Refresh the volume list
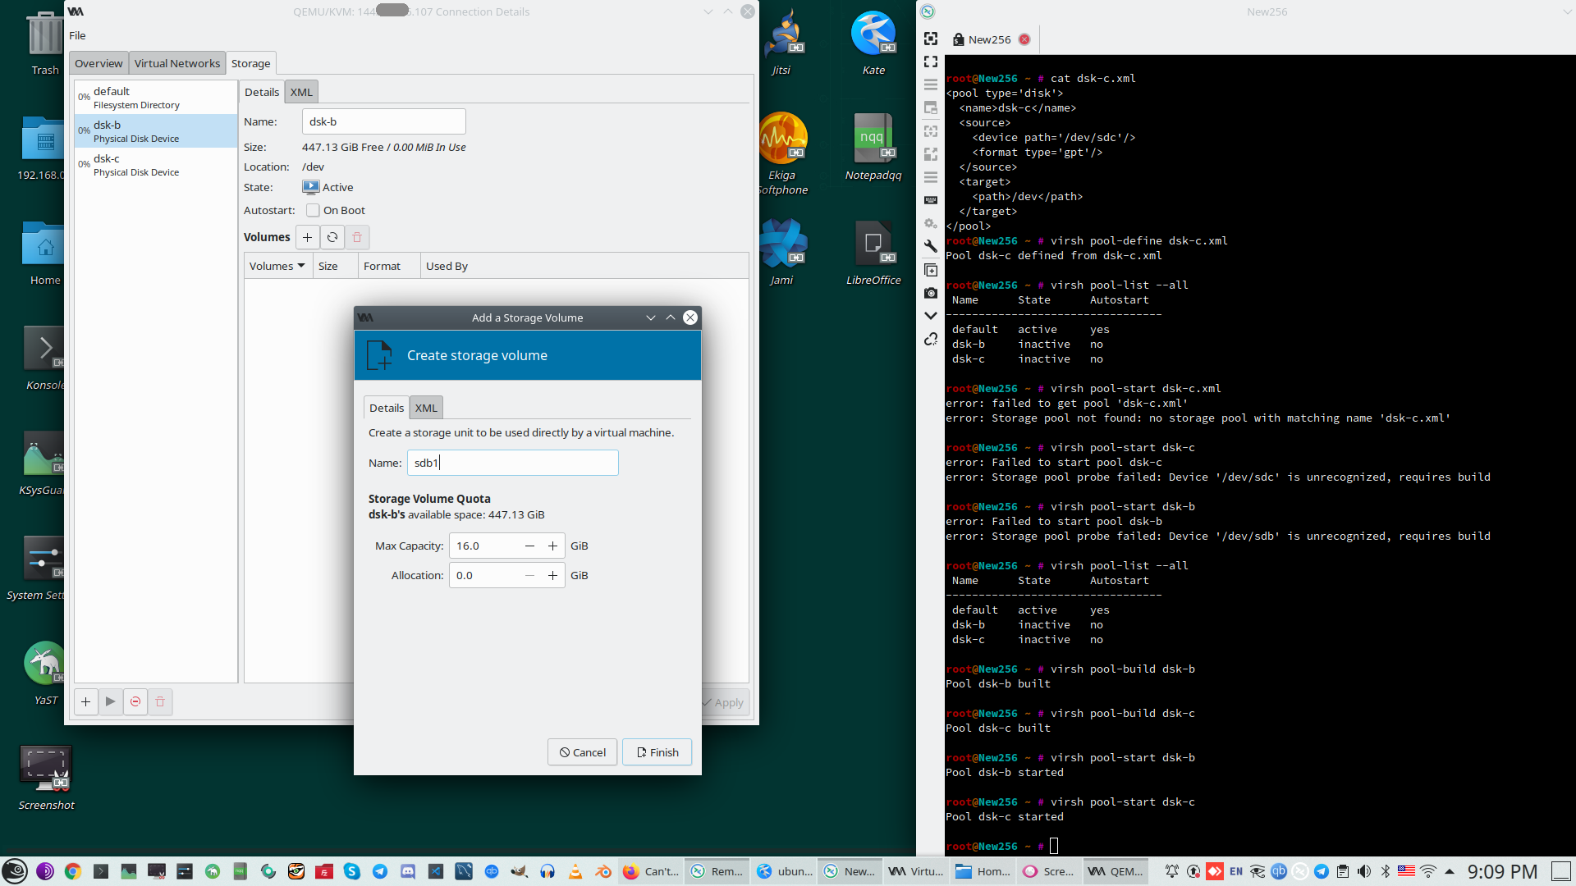This screenshot has width=1576, height=886. coord(332,237)
